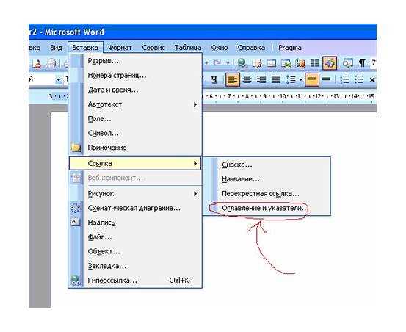Image resolution: width=406 pixels, height=332 pixels.
Task: Click the Insert Excel worksheet toolbar icon
Action: (286, 63)
